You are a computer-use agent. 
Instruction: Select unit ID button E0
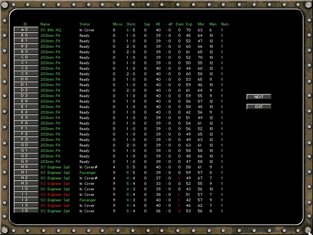pos(26,101)
